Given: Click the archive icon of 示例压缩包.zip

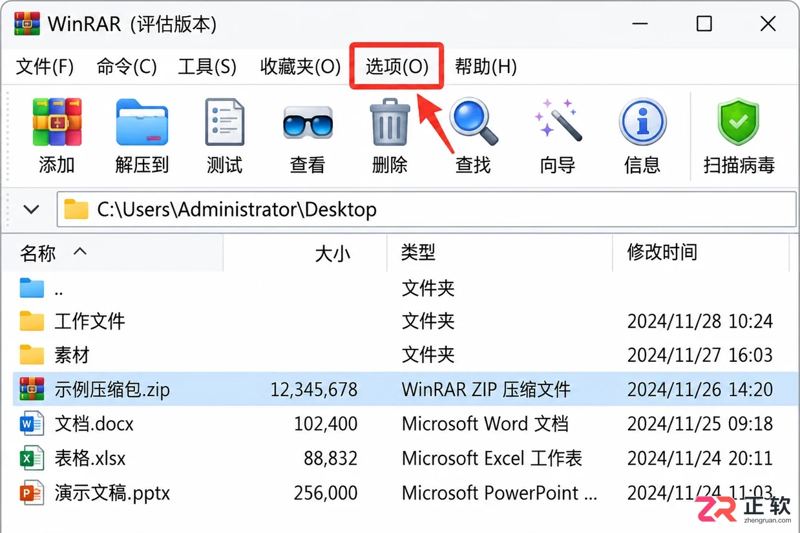Looking at the screenshot, I should 32,389.
